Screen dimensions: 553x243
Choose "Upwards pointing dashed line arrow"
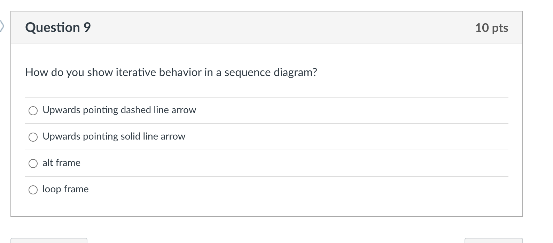33,110
